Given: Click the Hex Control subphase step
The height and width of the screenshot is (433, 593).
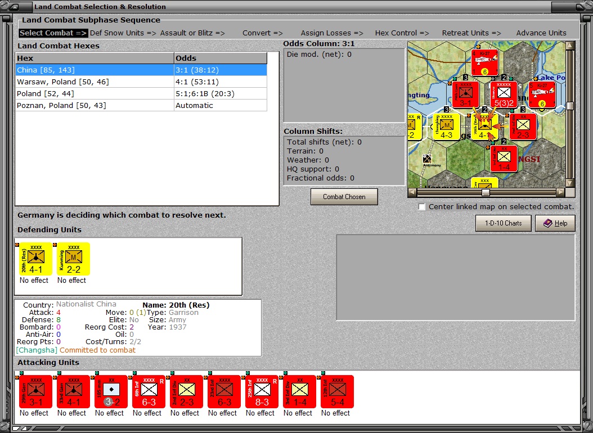Looking at the screenshot, I should coord(402,33).
